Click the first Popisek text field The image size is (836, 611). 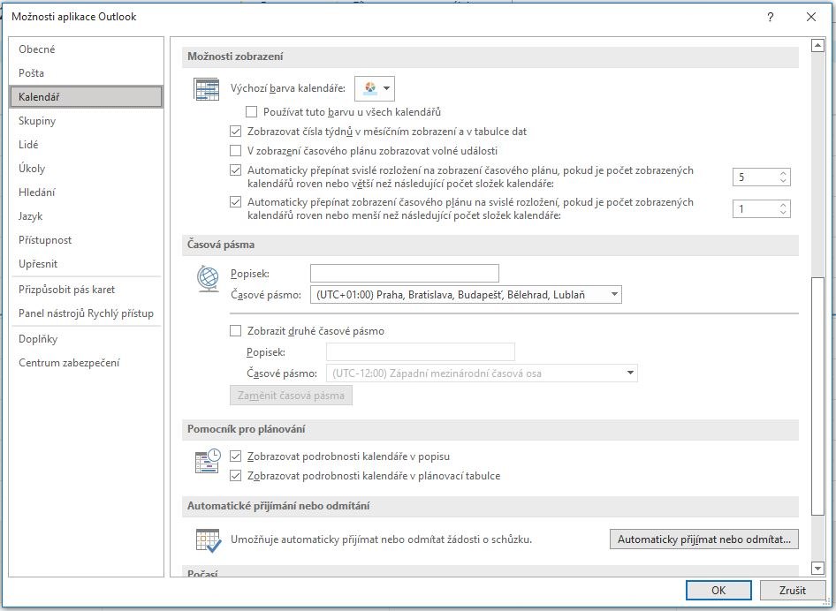[x=405, y=273]
